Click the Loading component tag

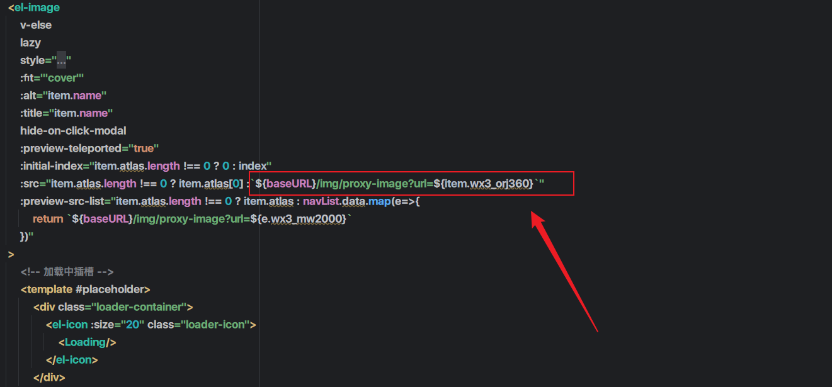coord(87,342)
